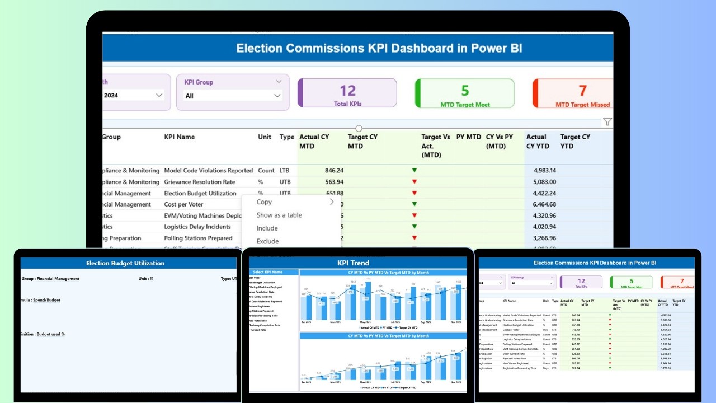This screenshot has height=403, width=716.
Task: Click Actual CY YTD value 5,083.00
Action: tap(545, 182)
